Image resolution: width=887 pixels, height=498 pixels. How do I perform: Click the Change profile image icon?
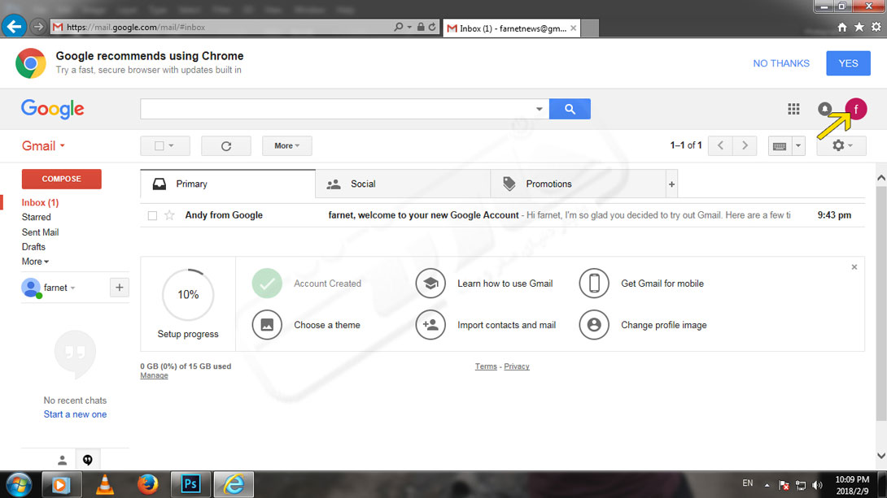click(594, 325)
